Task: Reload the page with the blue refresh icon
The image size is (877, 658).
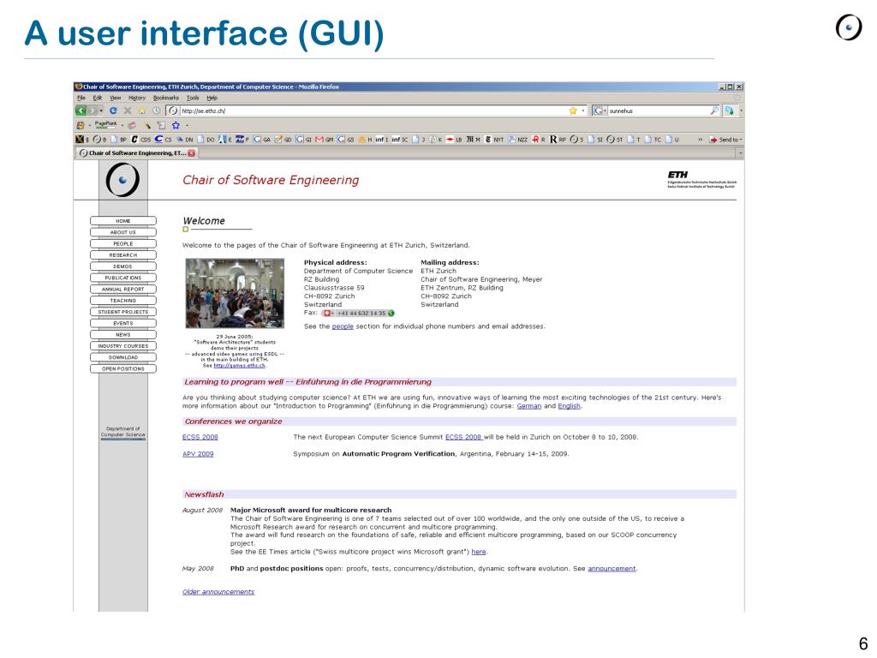Action: (x=113, y=111)
